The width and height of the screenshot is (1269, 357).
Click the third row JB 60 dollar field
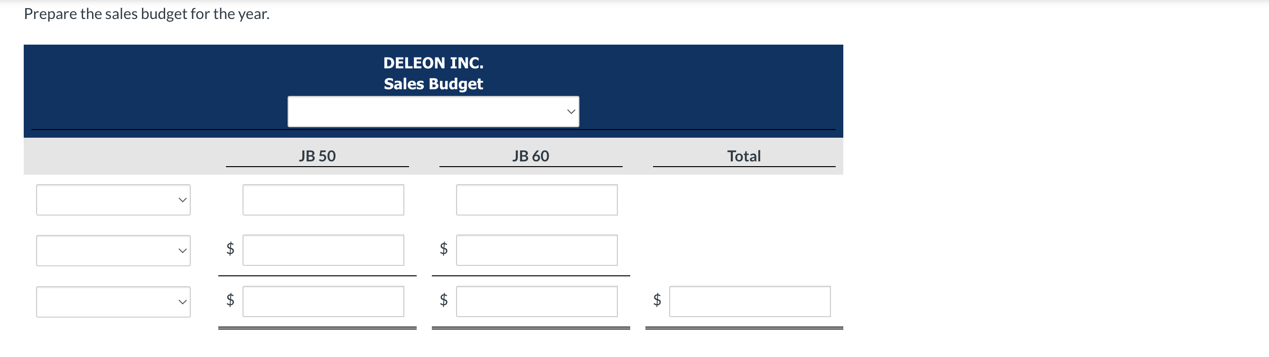(x=537, y=302)
